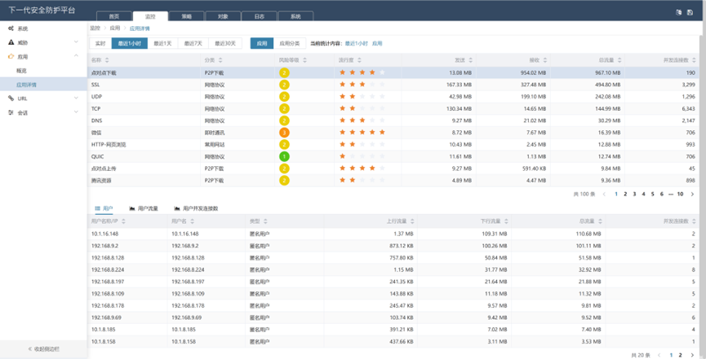Expand the 威胁 sidebar section chevron
Image resolution: width=706 pixels, height=359 pixels.
[x=76, y=42]
